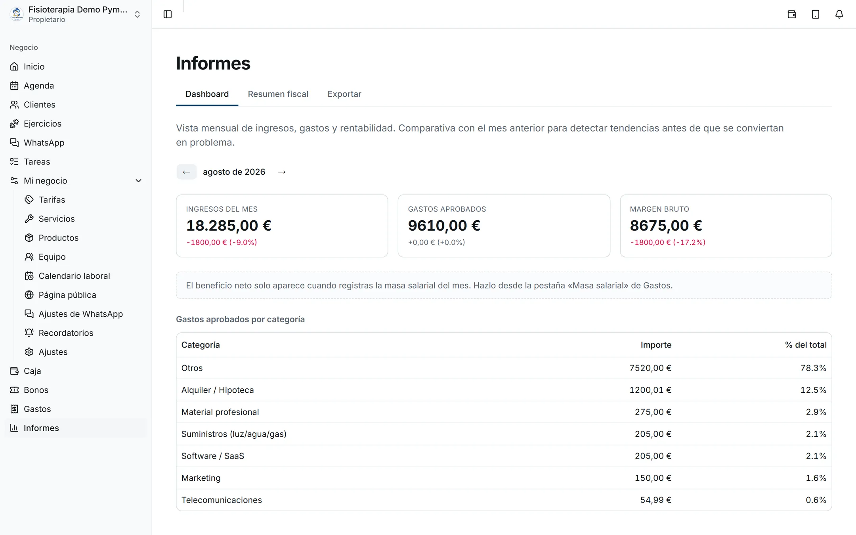Image resolution: width=856 pixels, height=535 pixels.
Task: Click the 18.285,00 € income value
Action: click(229, 225)
